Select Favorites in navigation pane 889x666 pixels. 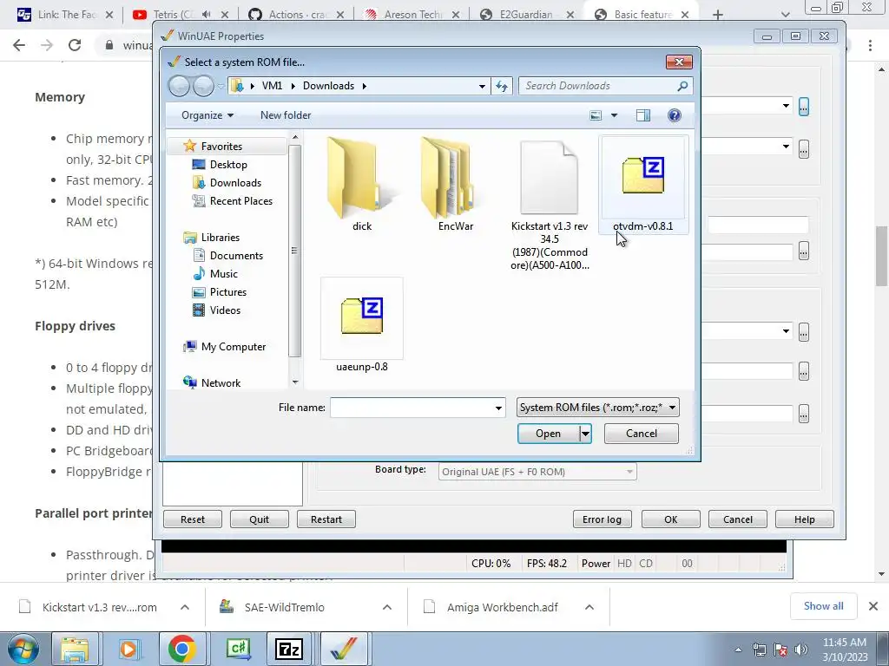[x=221, y=146]
